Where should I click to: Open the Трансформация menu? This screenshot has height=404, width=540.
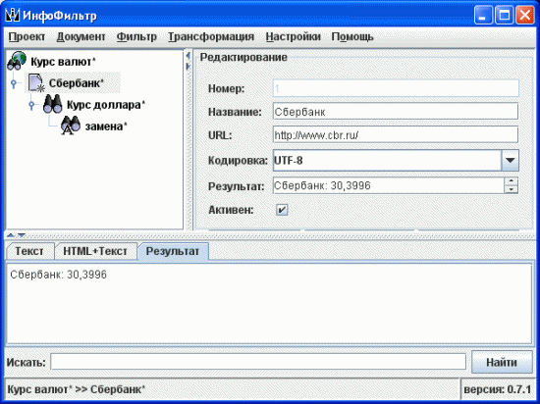pyautogui.click(x=211, y=36)
